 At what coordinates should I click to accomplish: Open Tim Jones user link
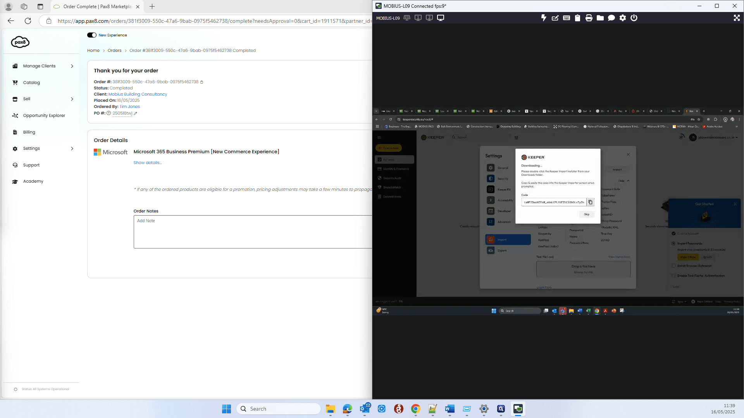[129, 107]
